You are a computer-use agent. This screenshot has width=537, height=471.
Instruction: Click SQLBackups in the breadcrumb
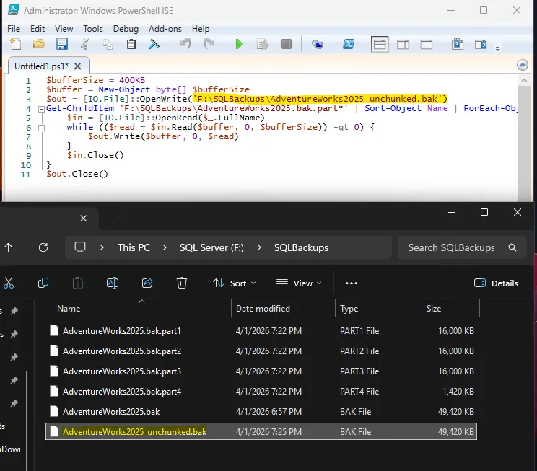301,247
